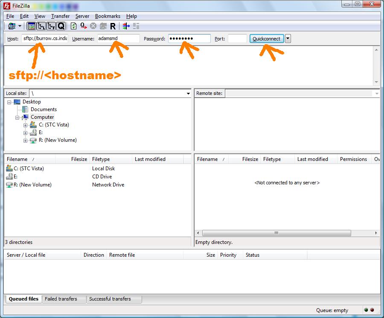This screenshot has width=384, height=318.
Task: Select C: (STC Vista) in local tree
Action: (x=54, y=125)
